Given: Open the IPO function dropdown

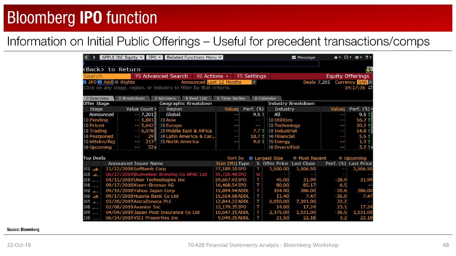Looking at the screenshot, I should click(x=155, y=57).
